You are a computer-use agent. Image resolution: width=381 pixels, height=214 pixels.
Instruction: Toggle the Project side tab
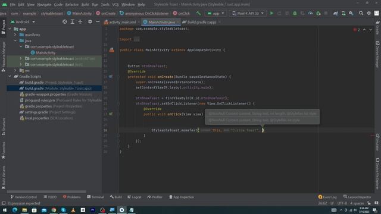pyautogui.click(x=4, y=27)
